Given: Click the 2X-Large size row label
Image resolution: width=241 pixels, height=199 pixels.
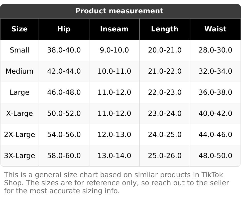Looking at the screenshot, I should click(x=20, y=135).
